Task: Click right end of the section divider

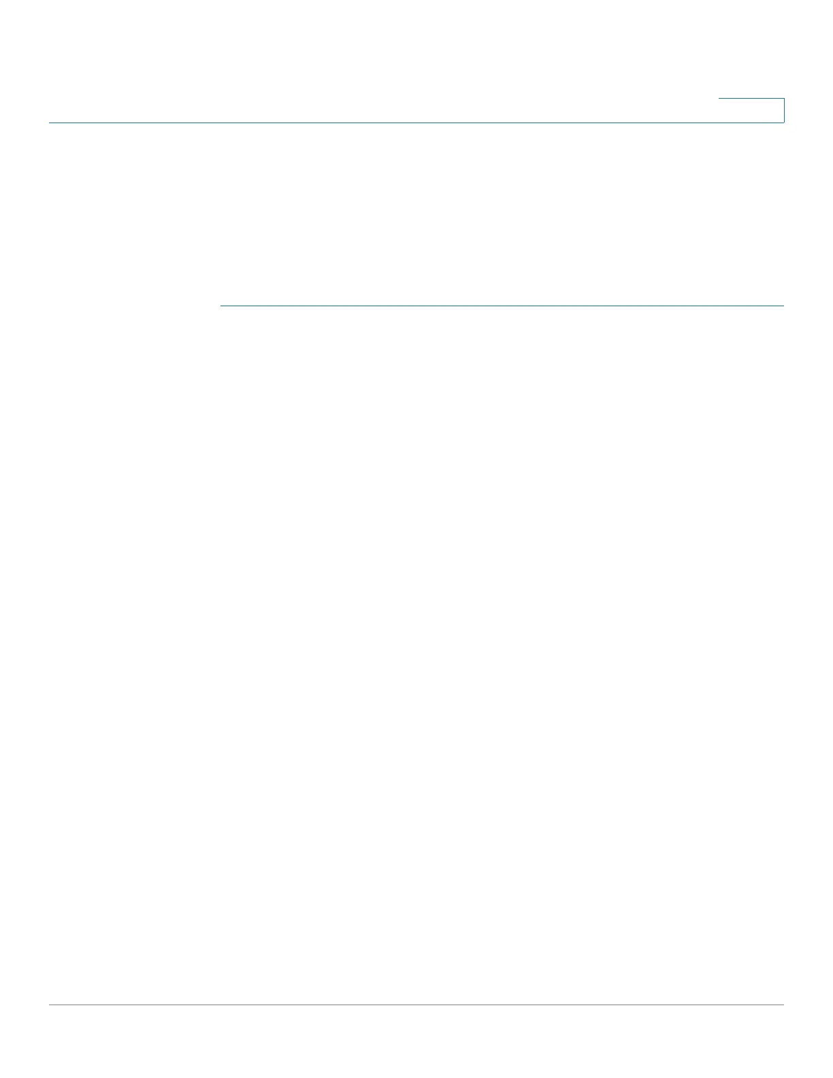Action: pos(783,306)
